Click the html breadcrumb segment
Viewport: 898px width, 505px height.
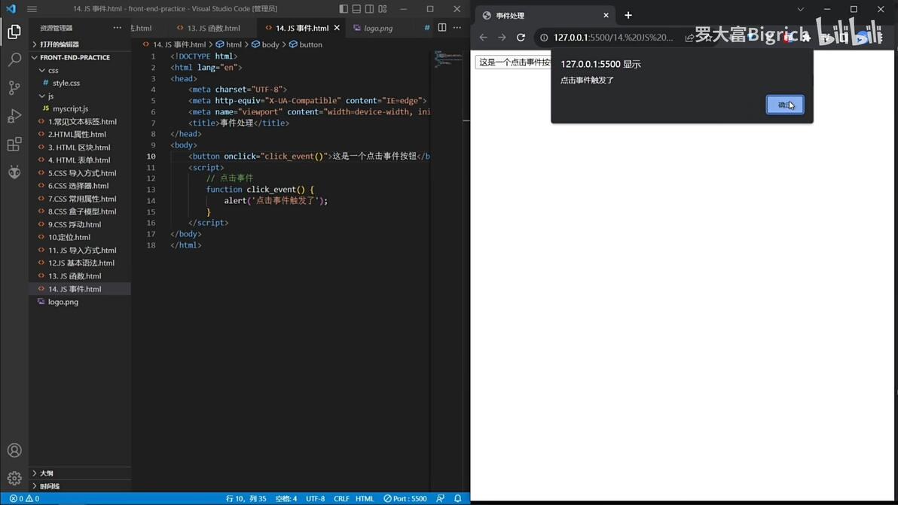click(x=228, y=44)
